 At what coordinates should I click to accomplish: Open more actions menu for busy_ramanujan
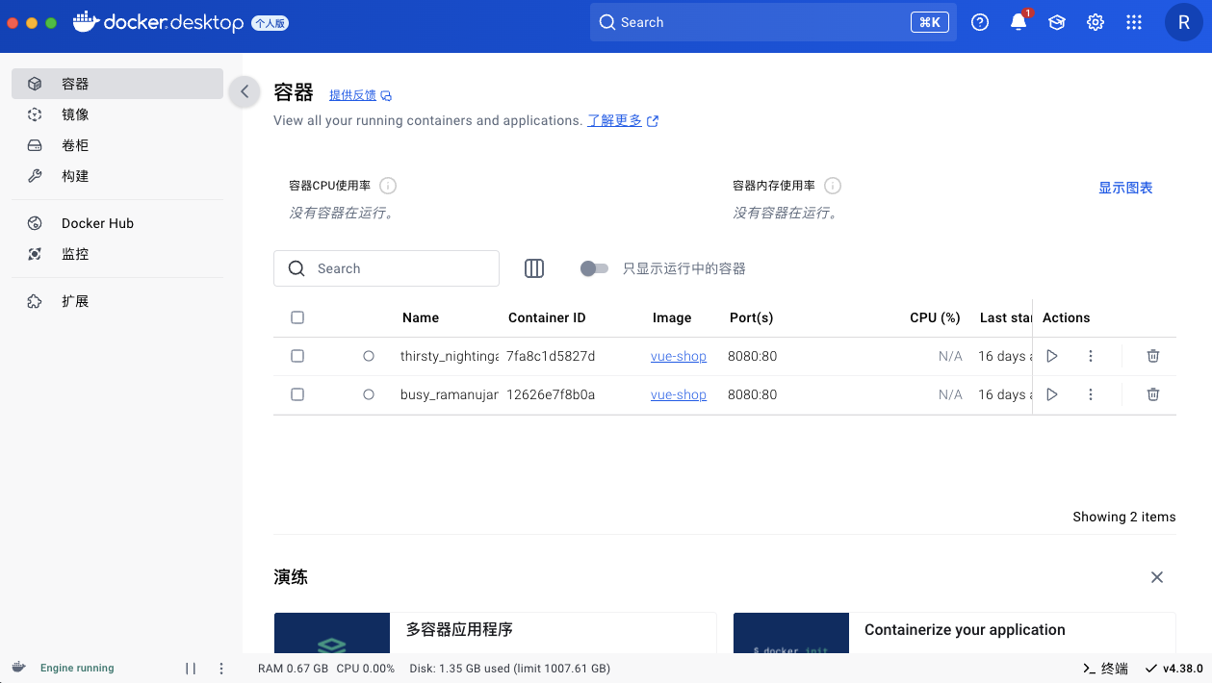1090,394
